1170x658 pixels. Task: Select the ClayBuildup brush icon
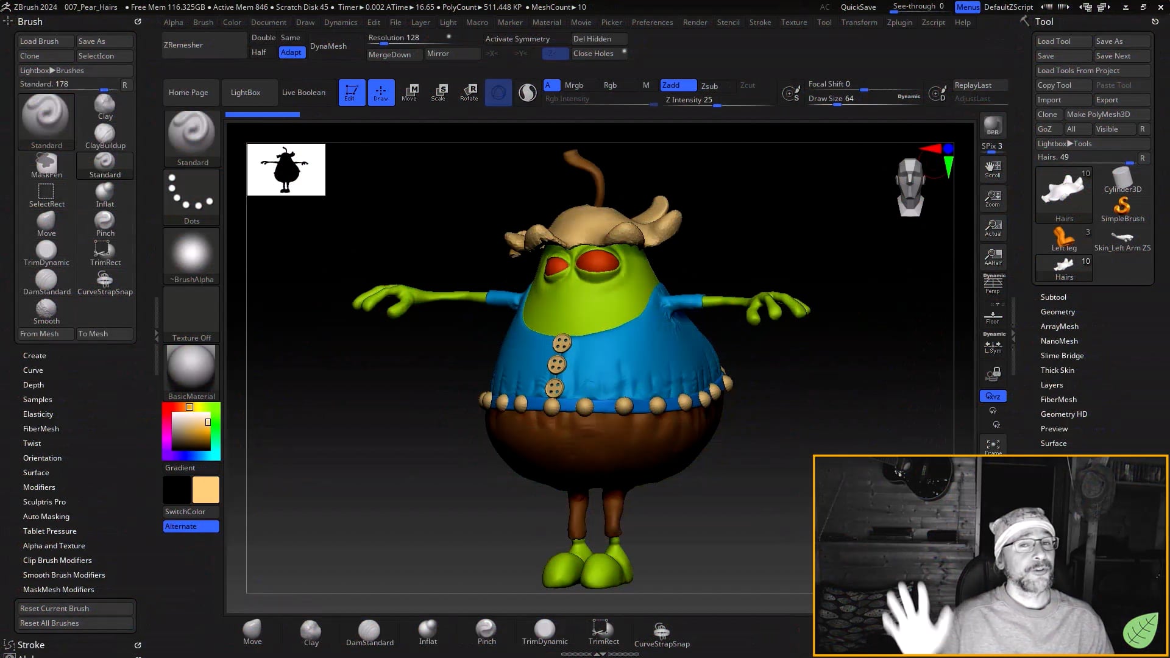[105, 134]
